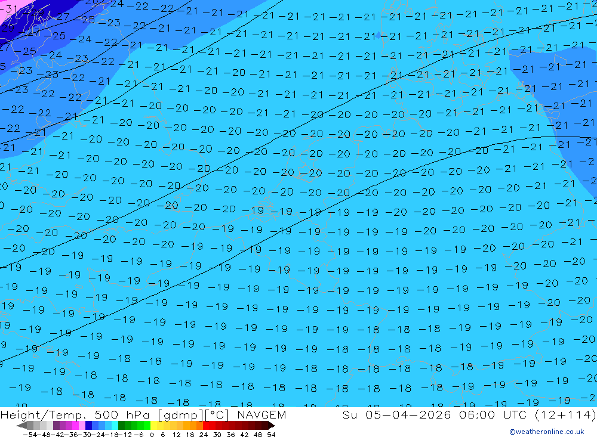This screenshot has width=597, height=437.
Task: Click the gray left arrow of color scale
Action: point(21,426)
